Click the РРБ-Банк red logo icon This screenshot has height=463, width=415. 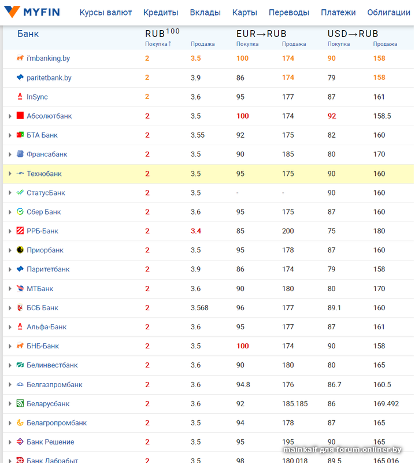click(x=20, y=230)
